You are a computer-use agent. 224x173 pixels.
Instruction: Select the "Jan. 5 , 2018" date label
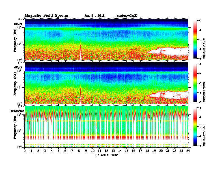94,16
